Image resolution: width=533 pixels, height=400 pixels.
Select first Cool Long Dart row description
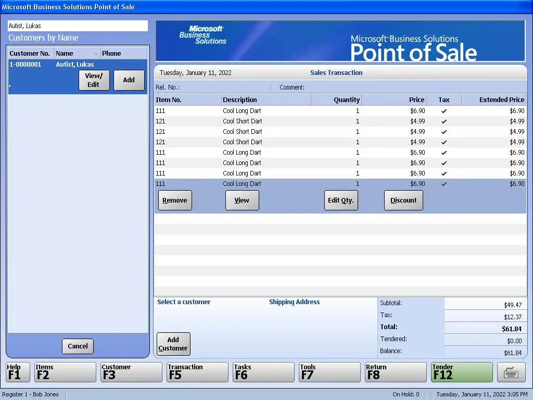[242, 111]
